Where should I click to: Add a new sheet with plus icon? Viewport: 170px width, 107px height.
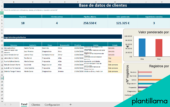coord(71,104)
